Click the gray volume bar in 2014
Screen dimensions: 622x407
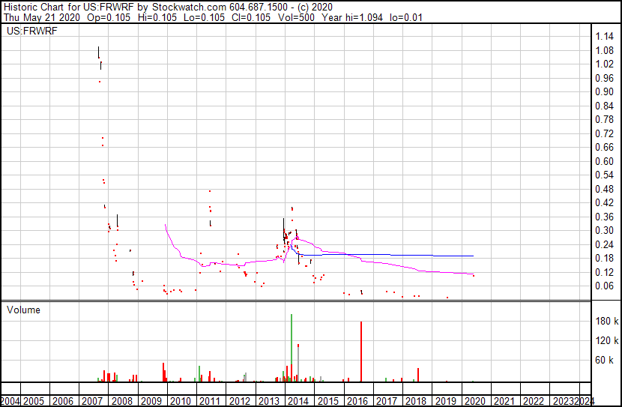tap(298, 365)
